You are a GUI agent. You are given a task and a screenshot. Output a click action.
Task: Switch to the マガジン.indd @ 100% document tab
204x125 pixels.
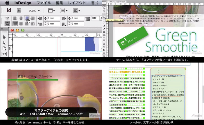[117, 2]
